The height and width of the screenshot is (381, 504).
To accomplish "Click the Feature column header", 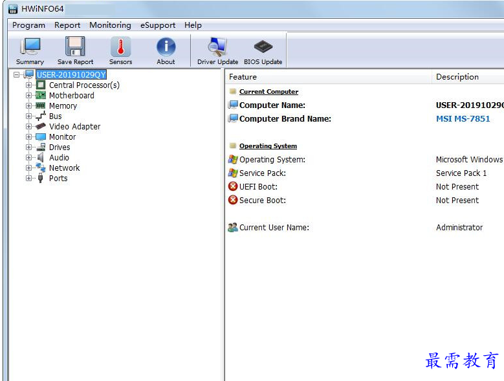I will point(328,77).
